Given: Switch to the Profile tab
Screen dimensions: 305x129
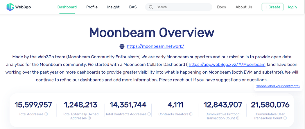Looking at the screenshot, I should 92,7.
